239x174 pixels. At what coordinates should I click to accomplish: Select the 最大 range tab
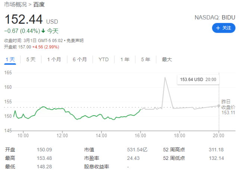point(167,59)
